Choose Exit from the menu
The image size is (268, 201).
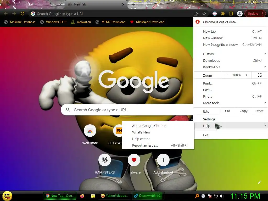[x=230, y=135]
